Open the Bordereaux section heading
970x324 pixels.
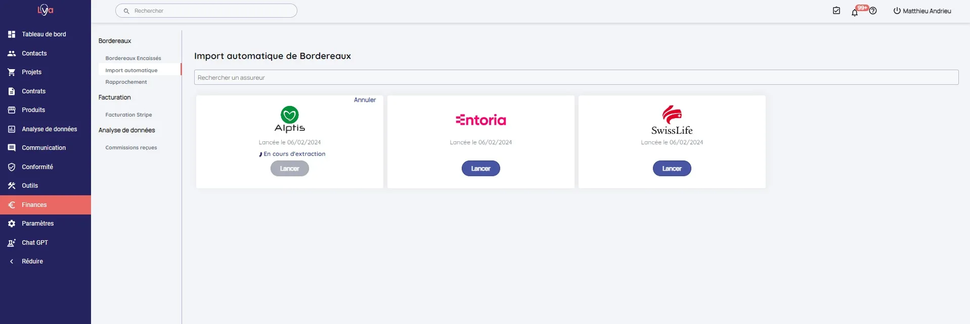(115, 41)
